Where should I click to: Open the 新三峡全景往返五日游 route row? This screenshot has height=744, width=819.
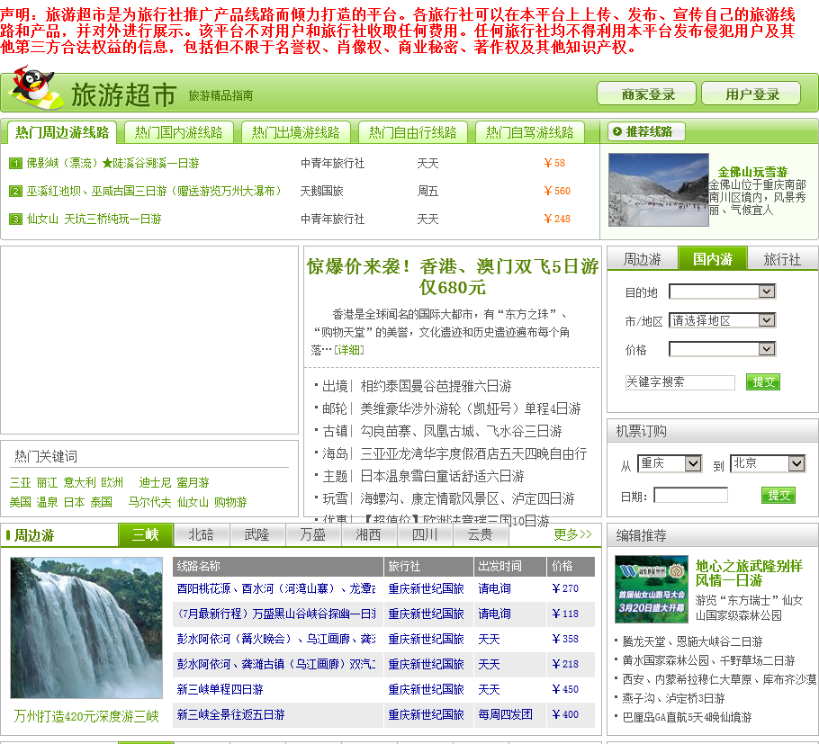231,714
